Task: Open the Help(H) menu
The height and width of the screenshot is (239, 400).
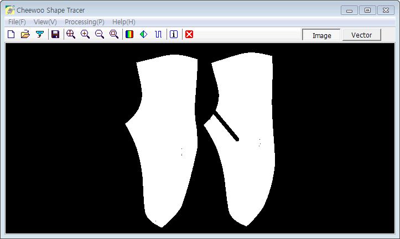Action: pos(124,22)
